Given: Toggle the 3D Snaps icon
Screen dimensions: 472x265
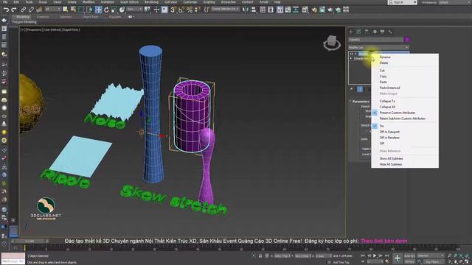Looking at the screenshot, I should pyautogui.click(x=173, y=10).
